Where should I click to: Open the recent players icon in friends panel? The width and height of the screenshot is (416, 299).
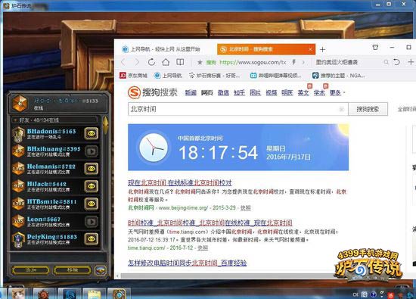(x=101, y=270)
